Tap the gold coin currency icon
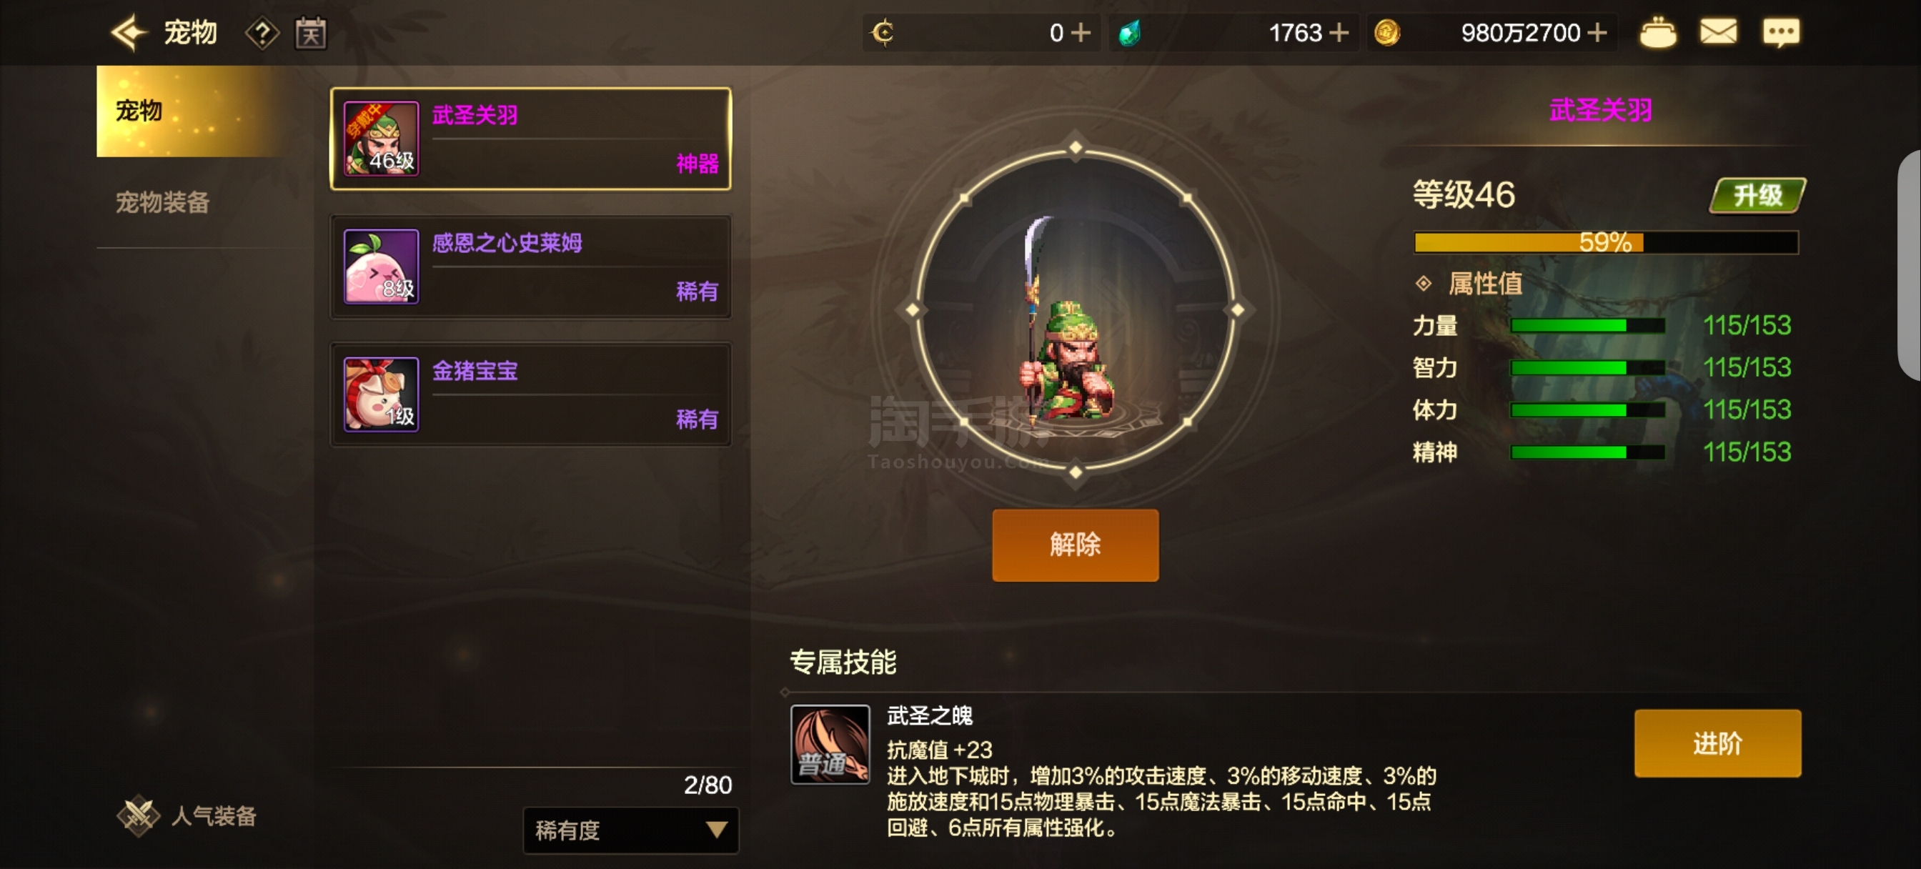Screen dimensions: 1921x869 pyautogui.click(x=1386, y=33)
